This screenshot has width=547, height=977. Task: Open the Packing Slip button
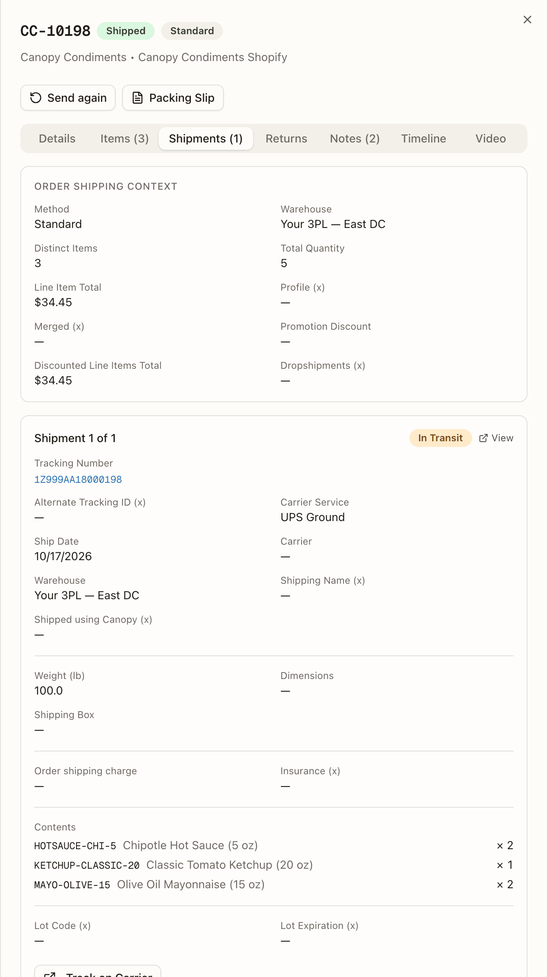tap(173, 98)
